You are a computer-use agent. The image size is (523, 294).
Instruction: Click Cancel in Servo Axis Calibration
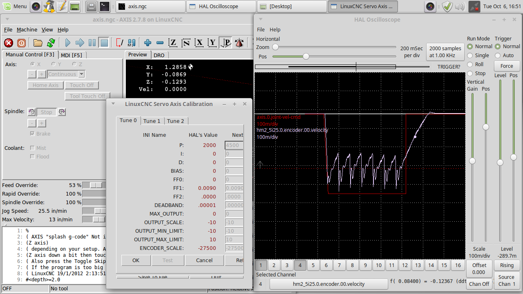pyautogui.click(x=204, y=260)
